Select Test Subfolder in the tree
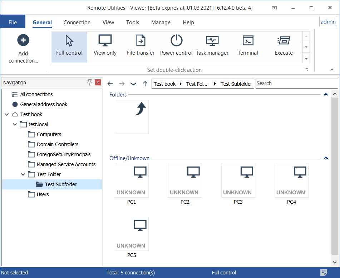Screen dimensions: 340x278 pyautogui.click(x=52, y=184)
